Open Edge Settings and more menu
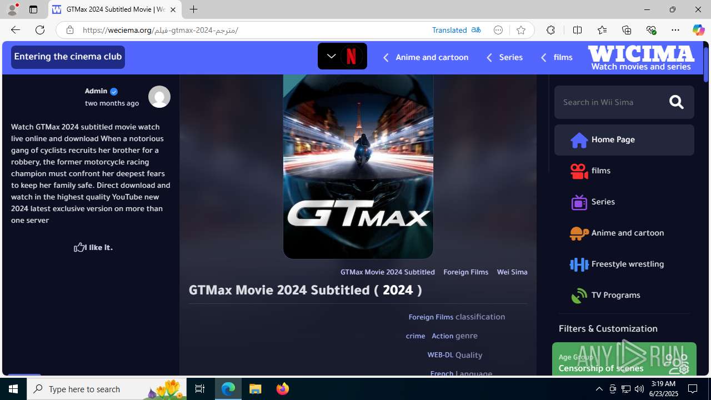The image size is (711, 400). click(x=675, y=30)
